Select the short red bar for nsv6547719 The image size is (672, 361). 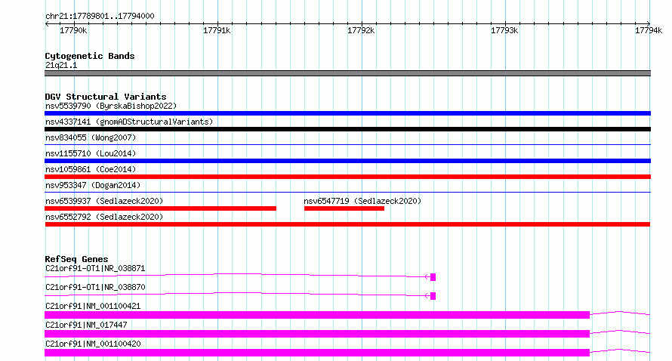pos(344,208)
